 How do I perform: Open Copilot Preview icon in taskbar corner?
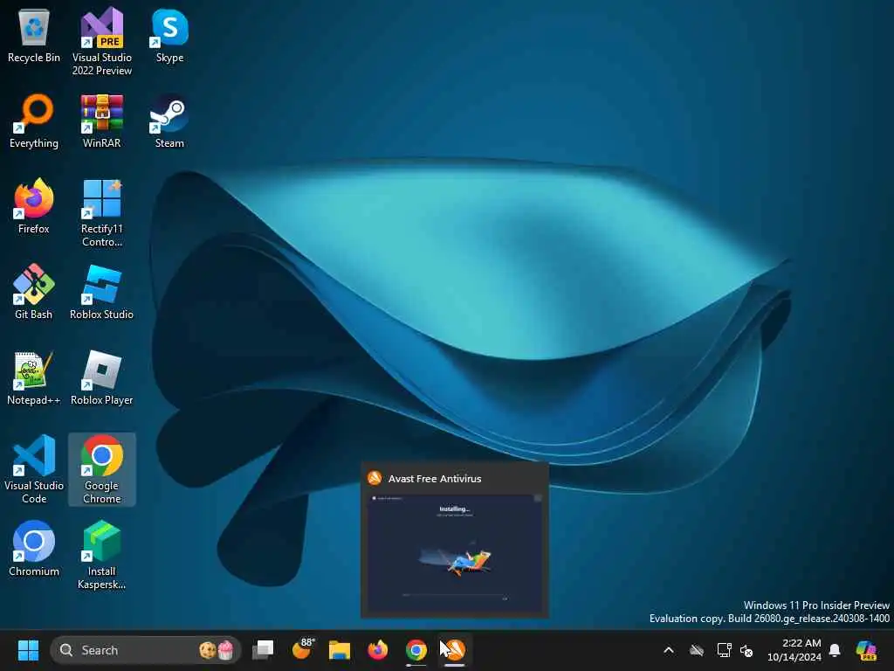pos(866,650)
